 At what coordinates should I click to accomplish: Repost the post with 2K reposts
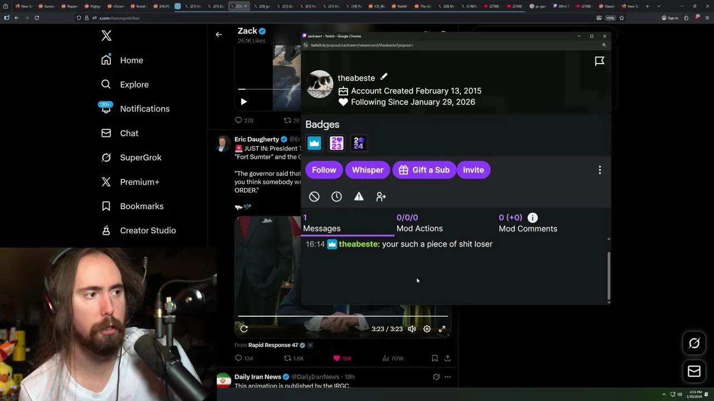292,120
